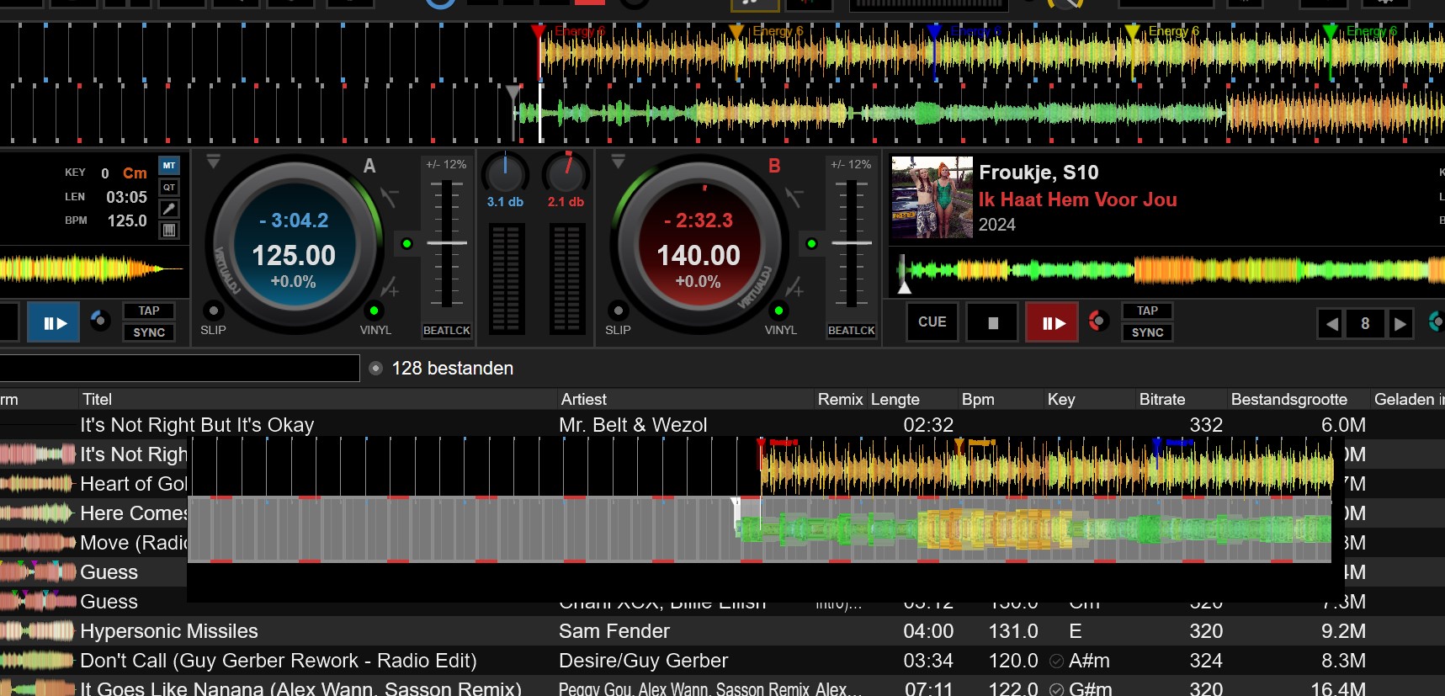The width and height of the screenshot is (1445, 696).
Task: Click Froukje S10 album cover thumbnail
Action: tap(932, 198)
